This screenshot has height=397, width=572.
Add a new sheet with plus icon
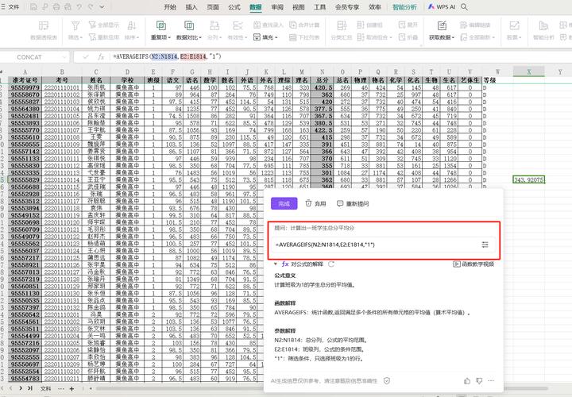[x=71, y=388]
